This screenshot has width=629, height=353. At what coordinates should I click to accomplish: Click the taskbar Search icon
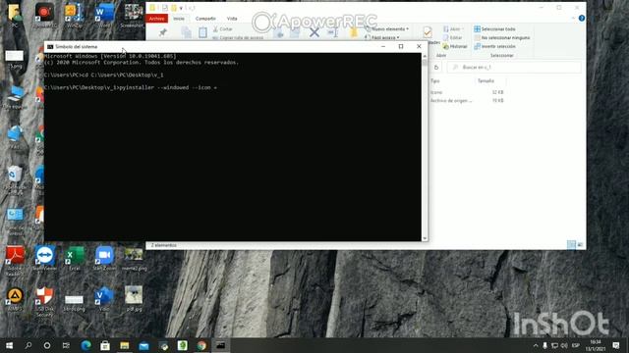point(29,345)
